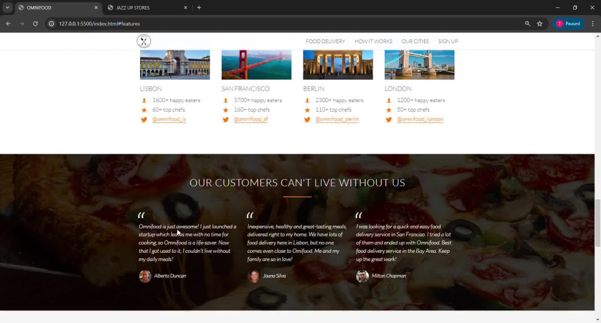The image size is (601, 323).
Task: Go forward in browser history
Action: tap(22, 24)
